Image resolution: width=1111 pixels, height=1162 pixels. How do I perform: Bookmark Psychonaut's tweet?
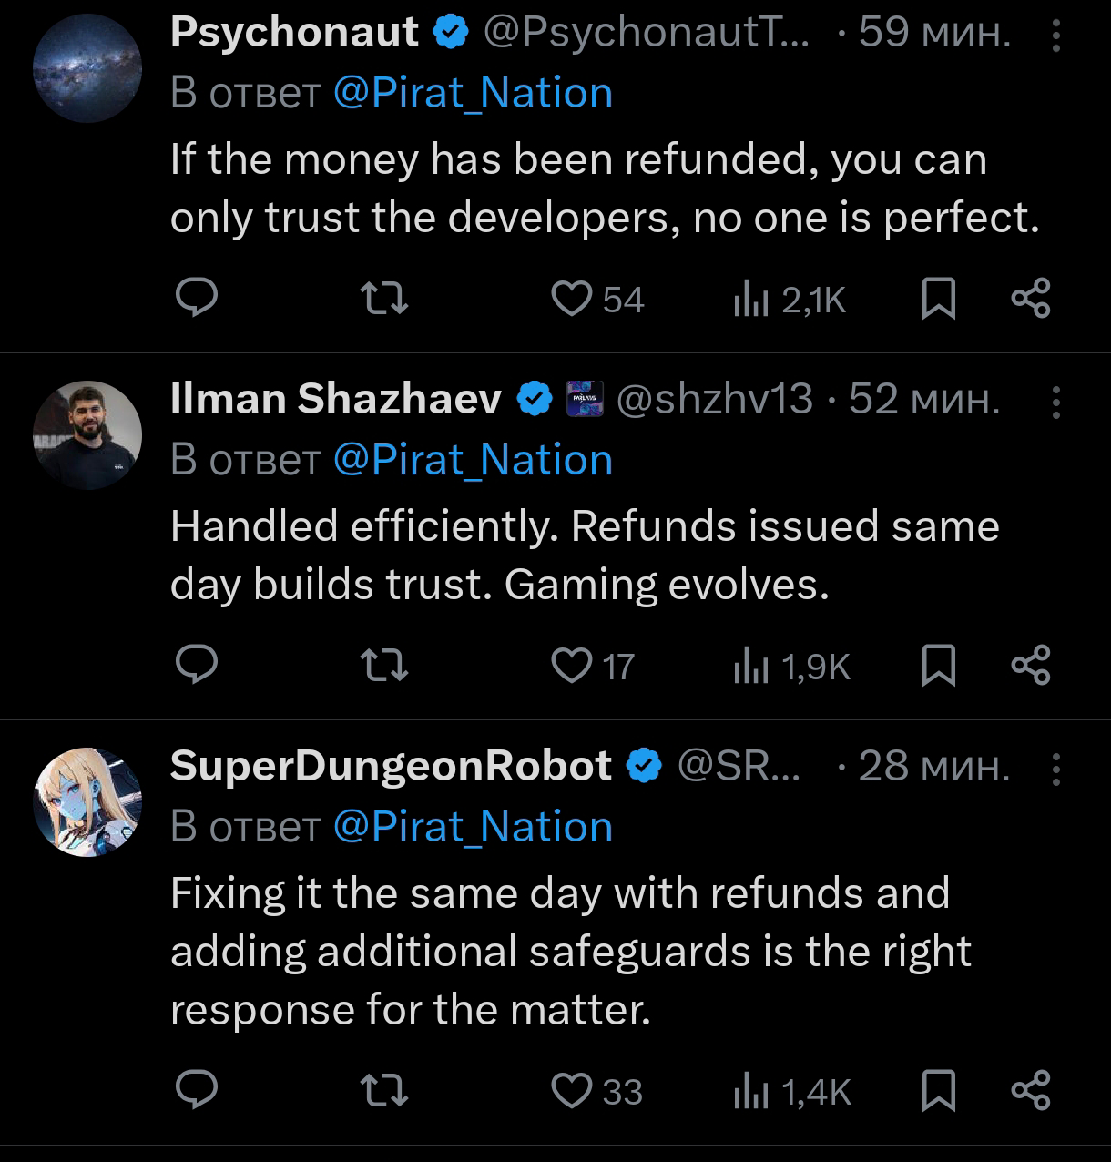coord(938,299)
